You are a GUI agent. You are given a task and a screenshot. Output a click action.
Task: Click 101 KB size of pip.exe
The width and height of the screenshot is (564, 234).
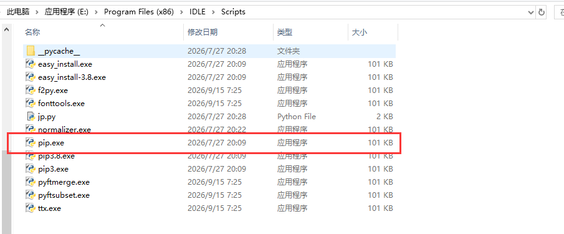click(380, 143)
